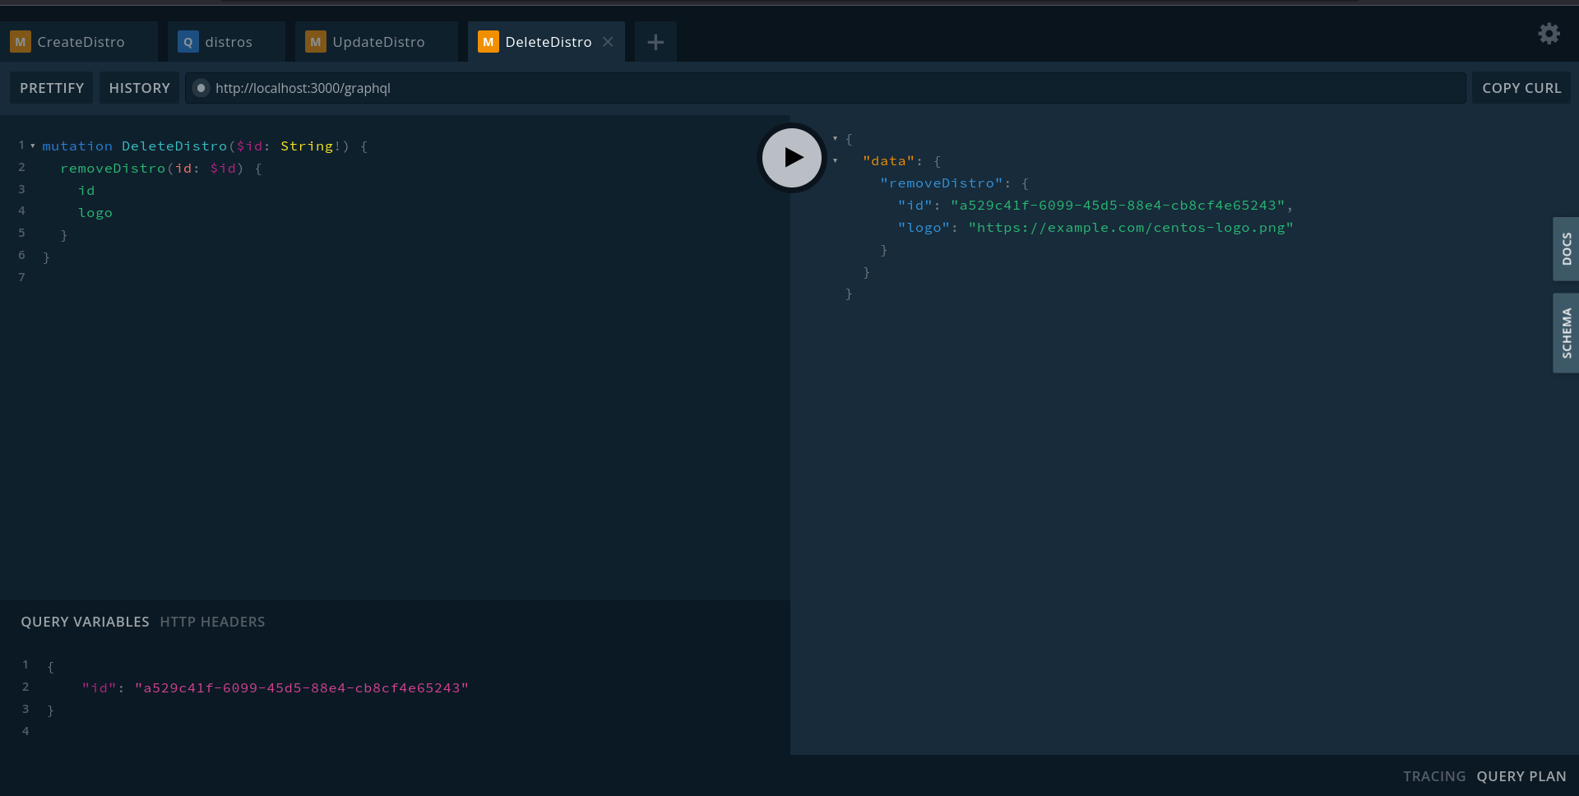The width and height of the screenshot is (1579, 796).
Task: Add a new tab with plus icon
Action: (x=655, y=42)
